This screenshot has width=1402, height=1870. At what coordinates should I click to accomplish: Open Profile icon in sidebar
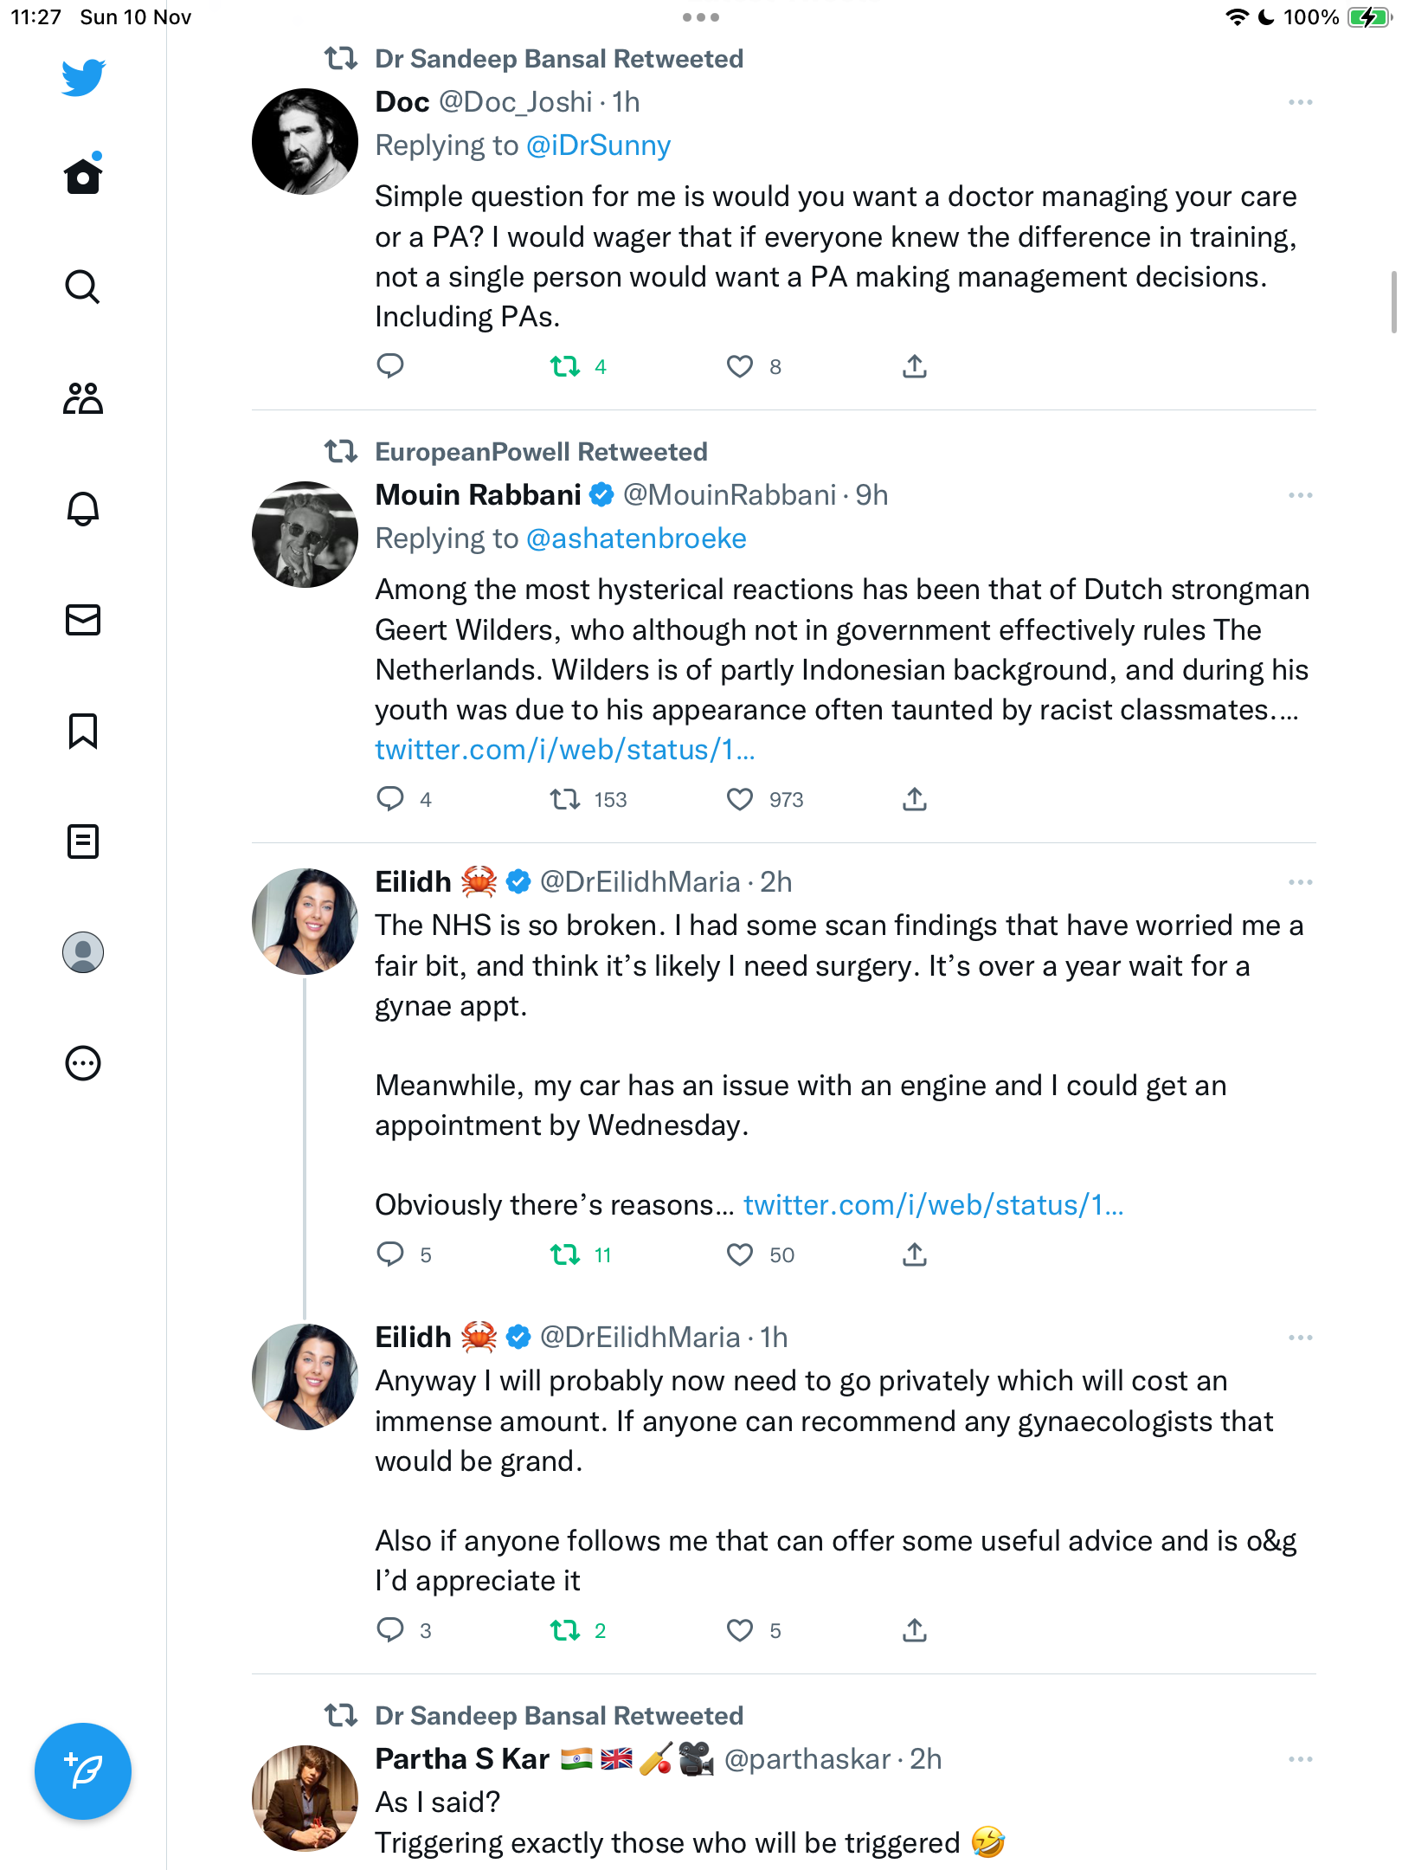(83, 952)
